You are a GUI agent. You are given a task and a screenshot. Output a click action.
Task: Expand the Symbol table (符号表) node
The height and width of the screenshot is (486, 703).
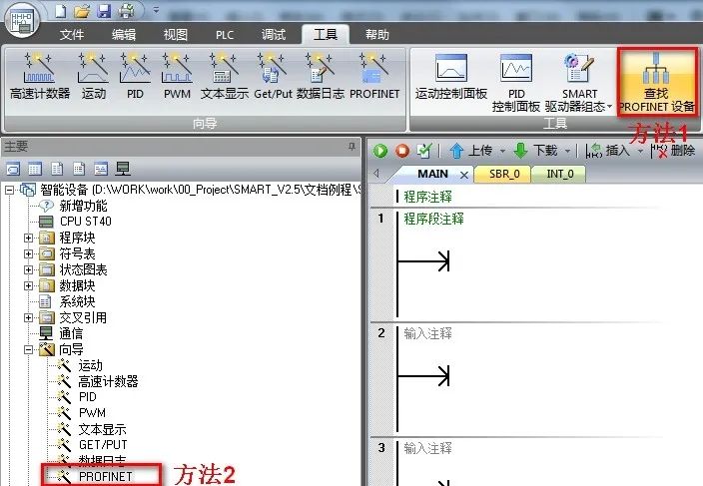coord(28,253)
